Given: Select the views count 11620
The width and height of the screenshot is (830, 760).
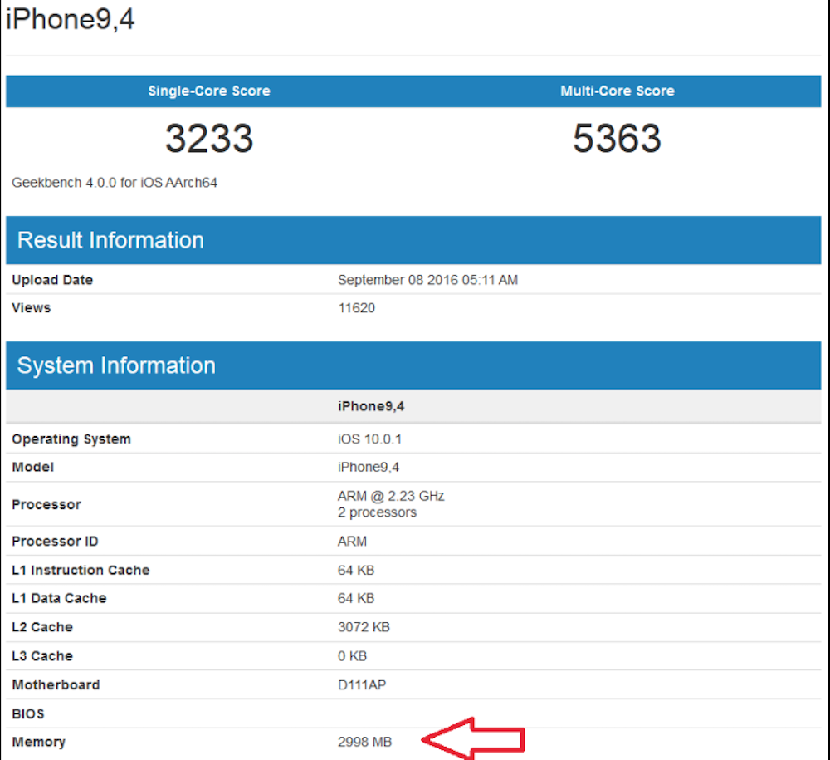Looking at the screenshot, I should [356, 307].
